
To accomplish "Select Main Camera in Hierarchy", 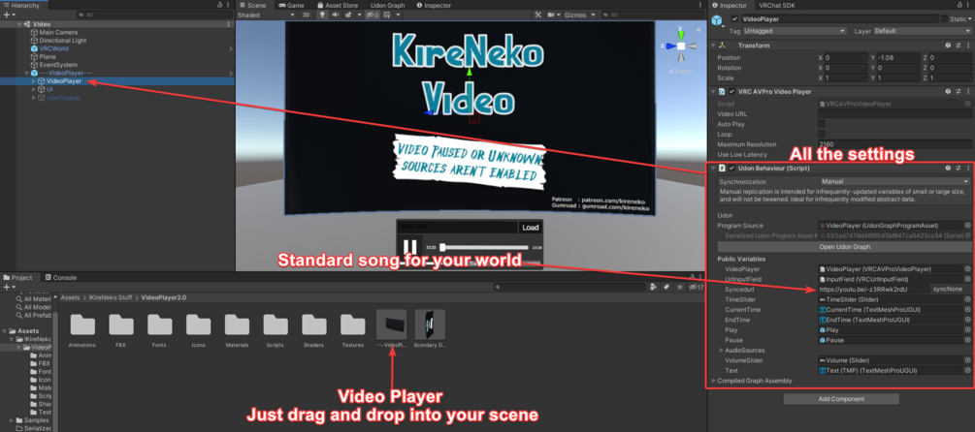I will point(58,32).
